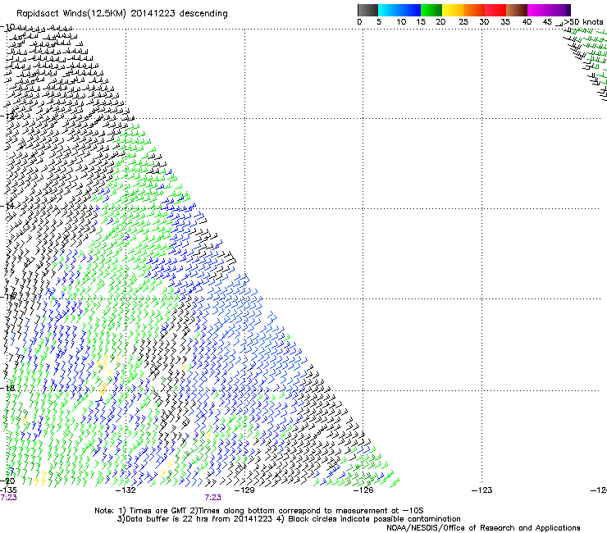This screenshot has width=607, height=533.
Task: Click the legend scale number '20'
Action: (440, 22)
